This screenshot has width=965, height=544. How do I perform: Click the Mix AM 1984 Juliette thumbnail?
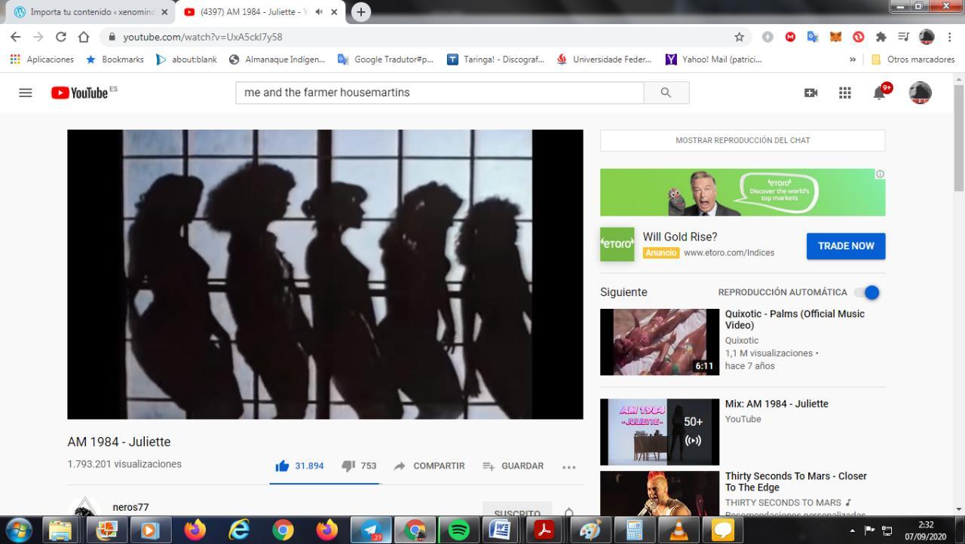coord(660,432)
